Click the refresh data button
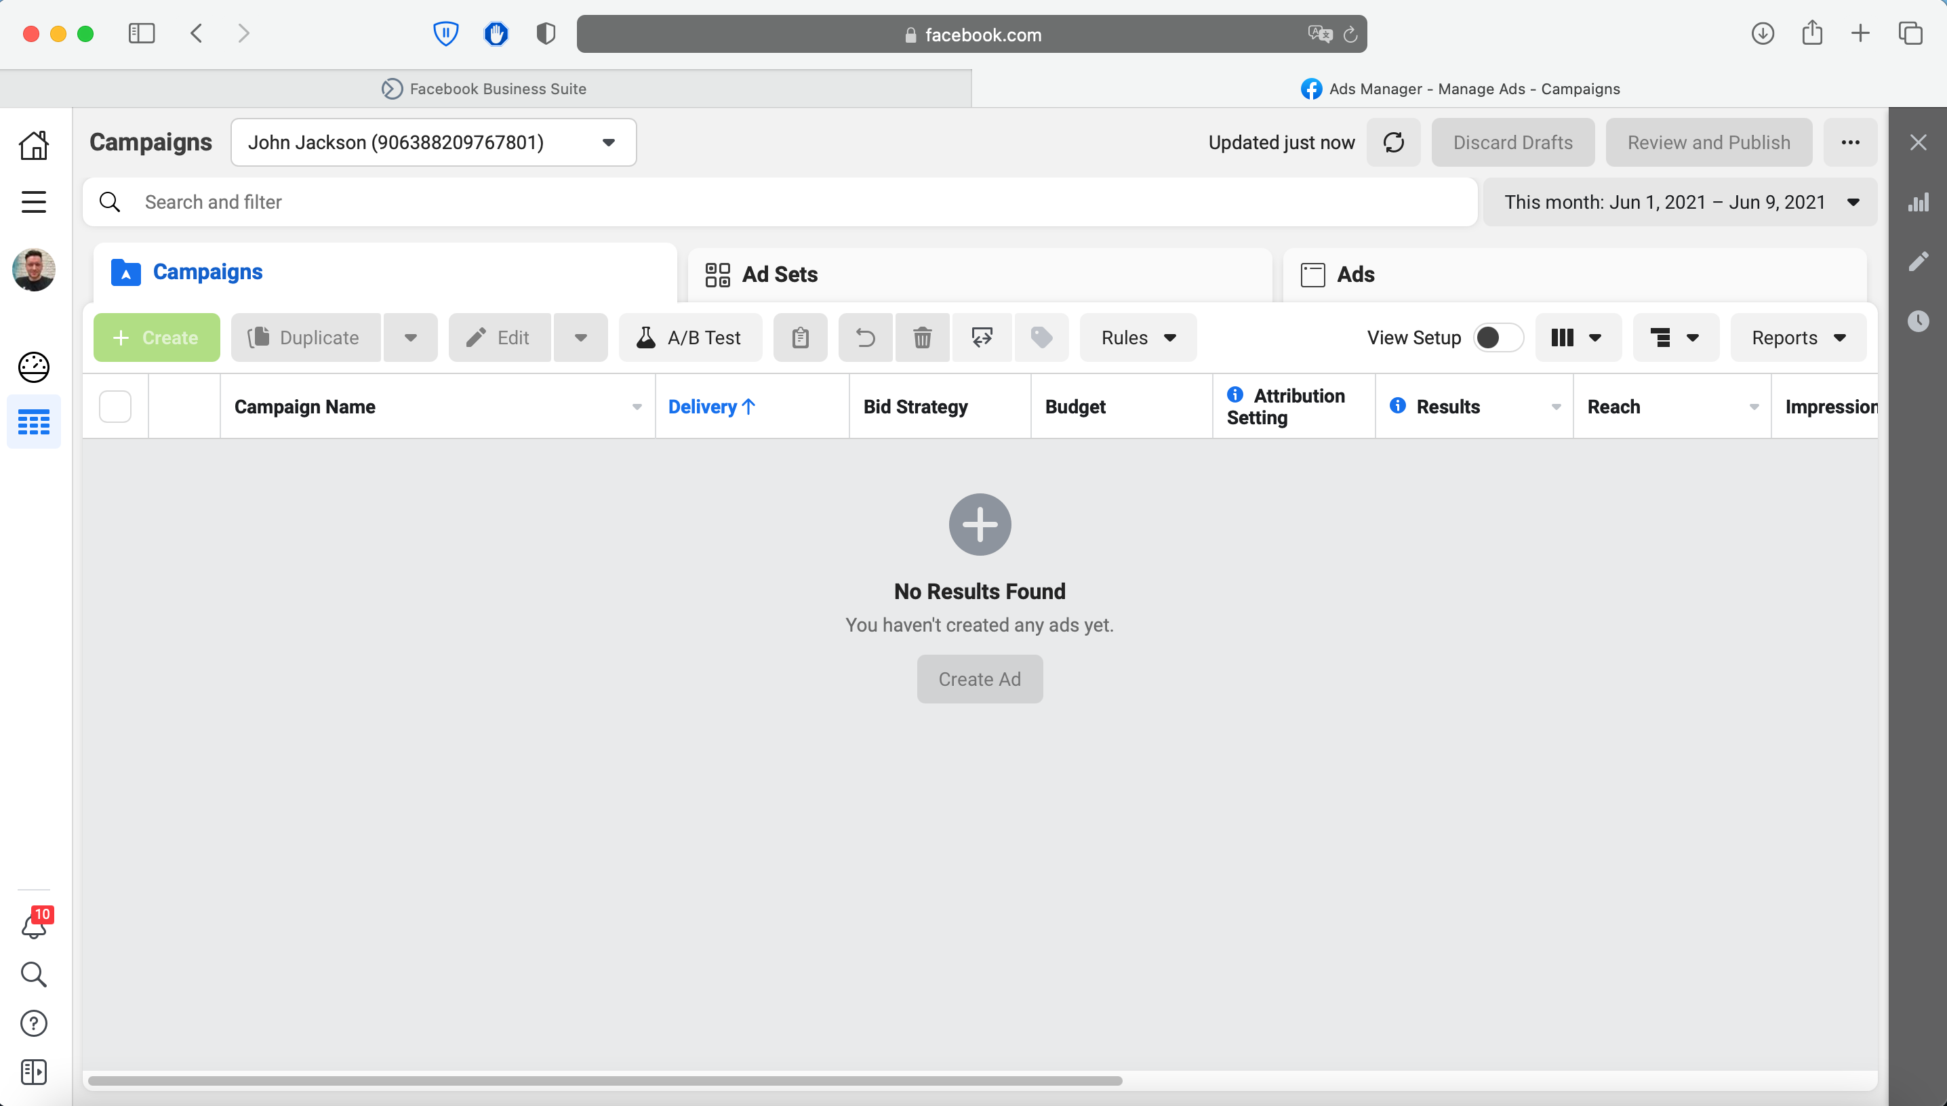 [1393, 142]
